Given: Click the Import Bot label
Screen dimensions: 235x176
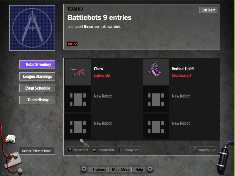Looking at the screenshot, I should tap(106, 150).
